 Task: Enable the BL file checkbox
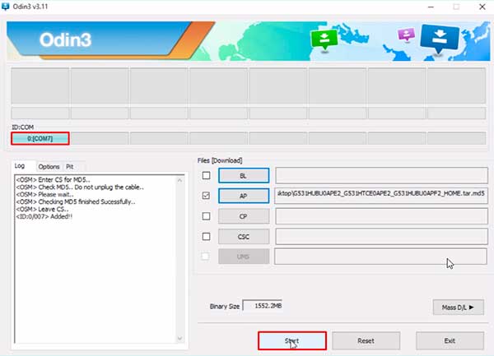(x=206, y=175)
